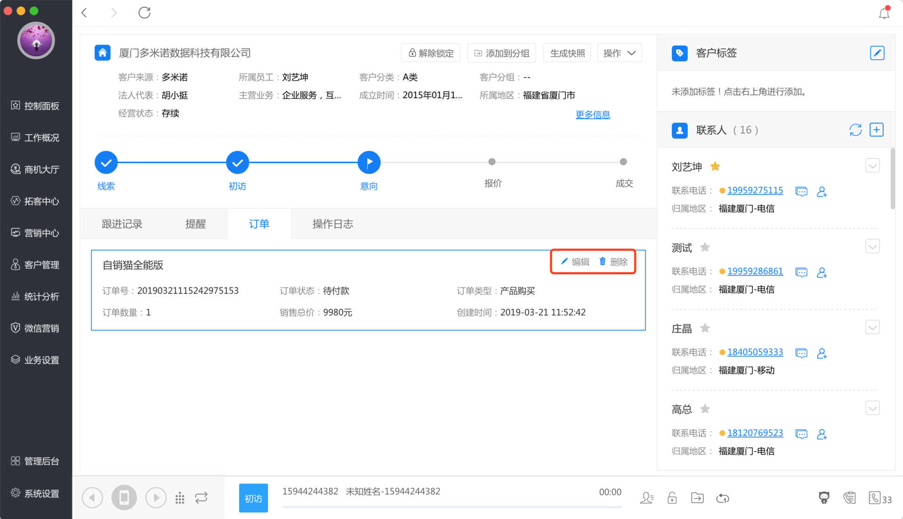This screenshot has height=519, width=903.
Task: Click the user avatar picture
Action: (36, 40)
